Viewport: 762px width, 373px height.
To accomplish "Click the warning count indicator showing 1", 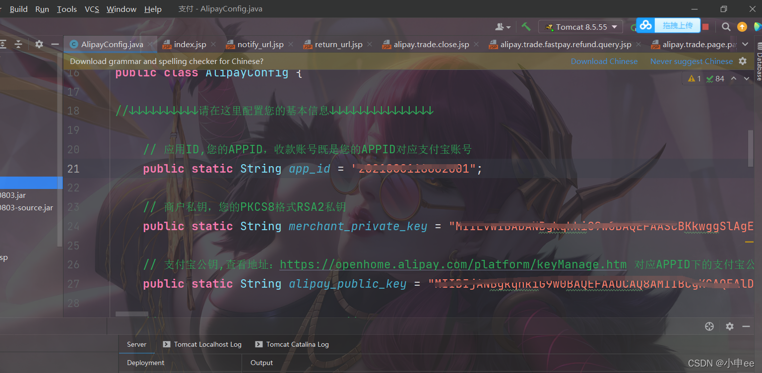I will 694,78.
